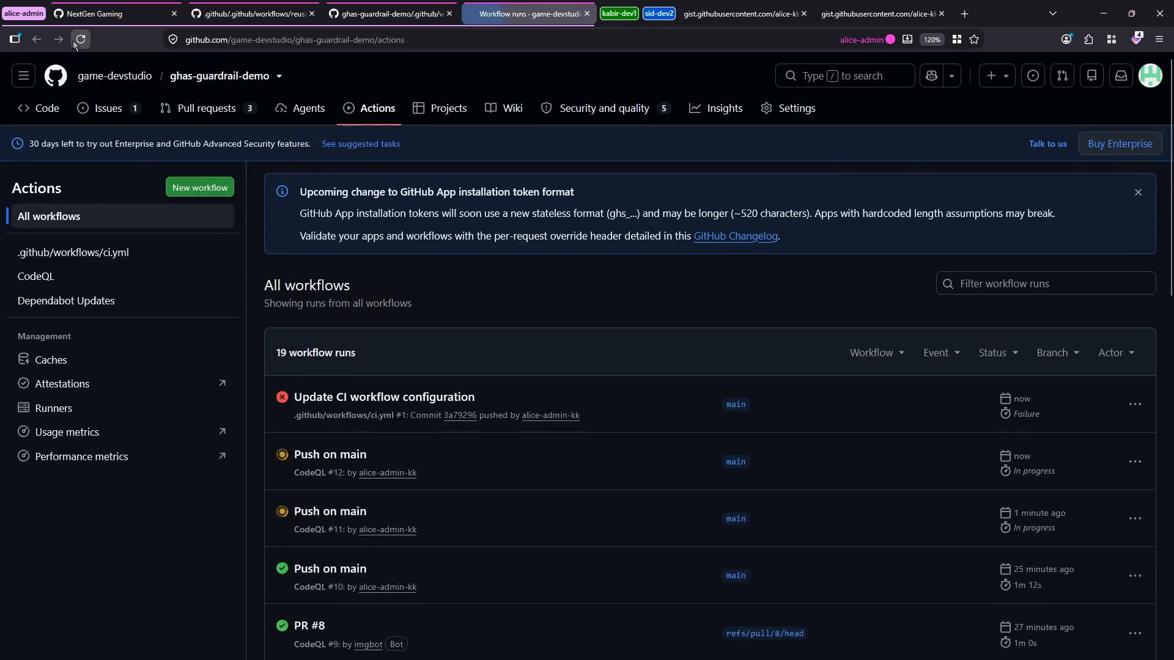The image size is (1174, 660).
Task: Open the browser extensions icon
Action: pos(1088,39)
